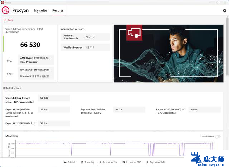229x167 pixels.
Task: Open the settings gear icon
Action: pyautogui.click(x=224, y=10)
